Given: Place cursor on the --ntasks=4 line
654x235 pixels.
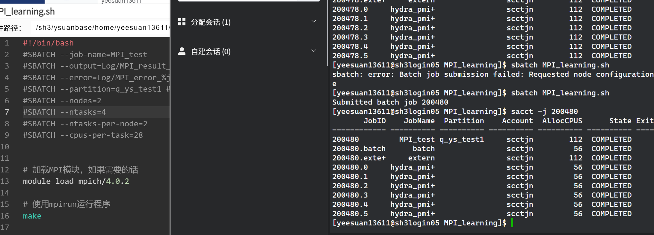Looking at the screenshot, I should pyautogui.click(x=64, y=112).
